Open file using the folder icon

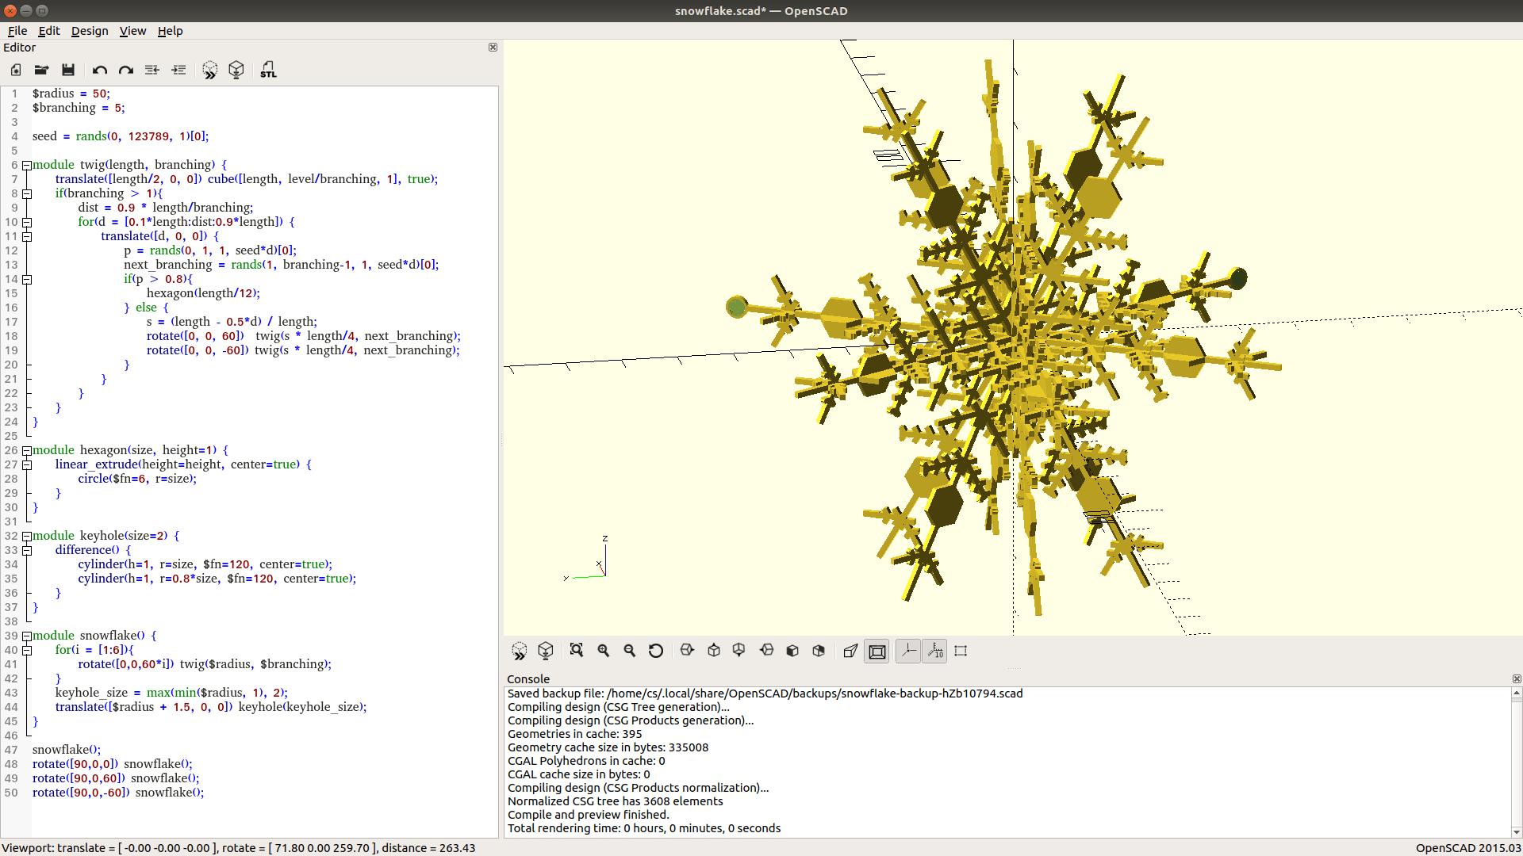coord(41,70)
